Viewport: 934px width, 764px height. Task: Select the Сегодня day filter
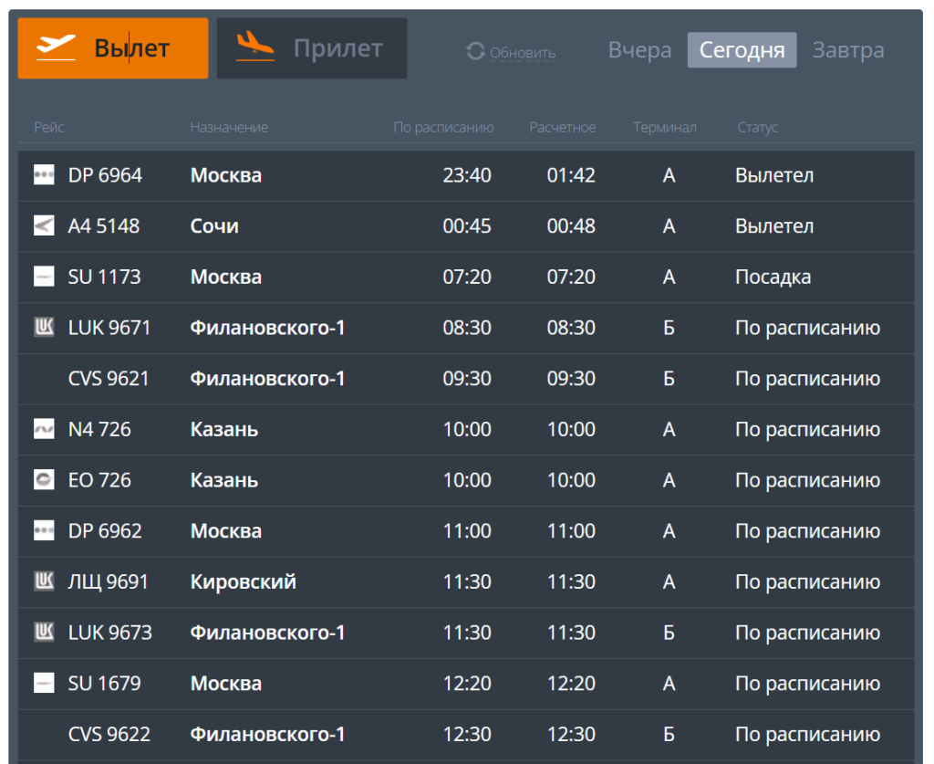tap(742, 50)
